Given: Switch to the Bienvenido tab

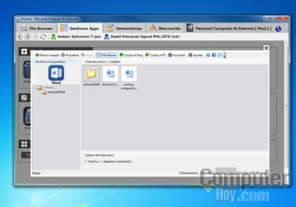Looking at the screenshot, I should tap(166, 28).
